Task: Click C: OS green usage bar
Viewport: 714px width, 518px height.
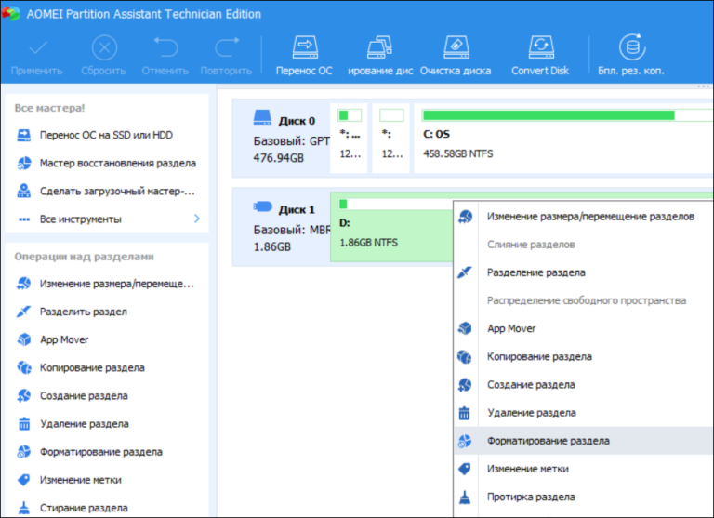Action: tap(567, 115)
